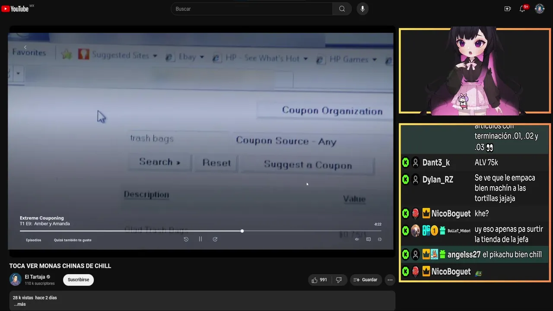Click the Description column header in video

click(146, 194)
